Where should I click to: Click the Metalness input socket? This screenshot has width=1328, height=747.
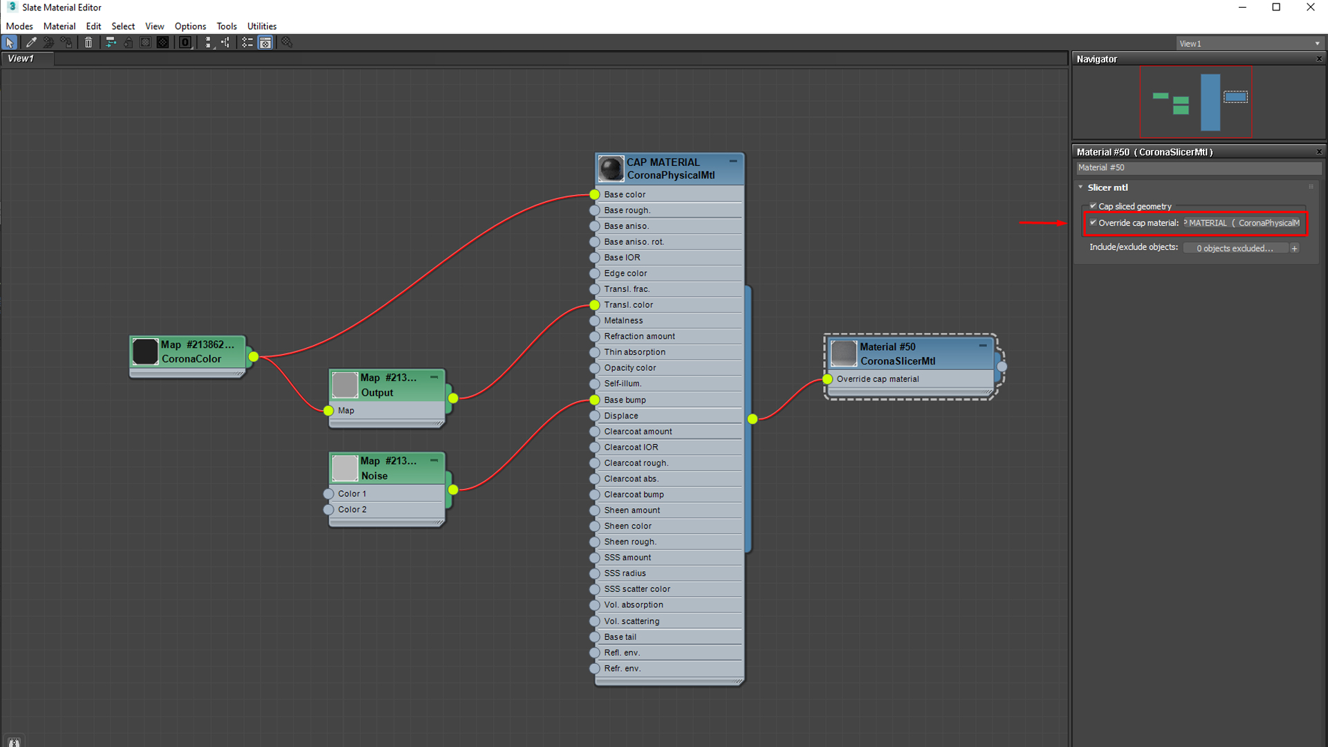tap(595, 321)
